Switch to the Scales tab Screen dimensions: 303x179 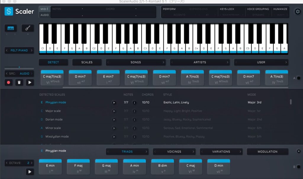87,62
